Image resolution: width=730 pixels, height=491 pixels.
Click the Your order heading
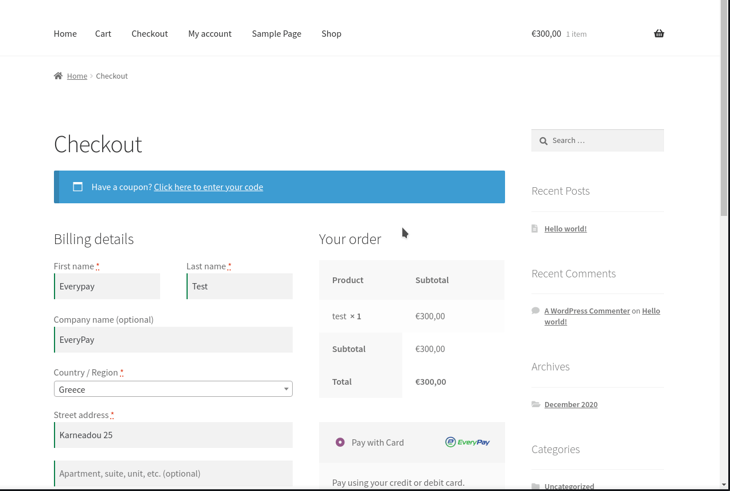[350, 239]
